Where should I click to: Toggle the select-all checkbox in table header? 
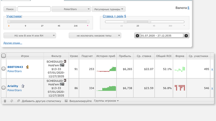click(x=4, y=56)
